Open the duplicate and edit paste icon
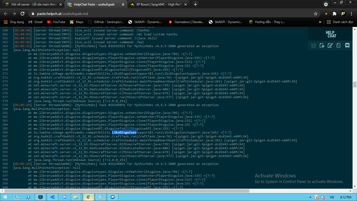357x201 pixels. point(330,46)
